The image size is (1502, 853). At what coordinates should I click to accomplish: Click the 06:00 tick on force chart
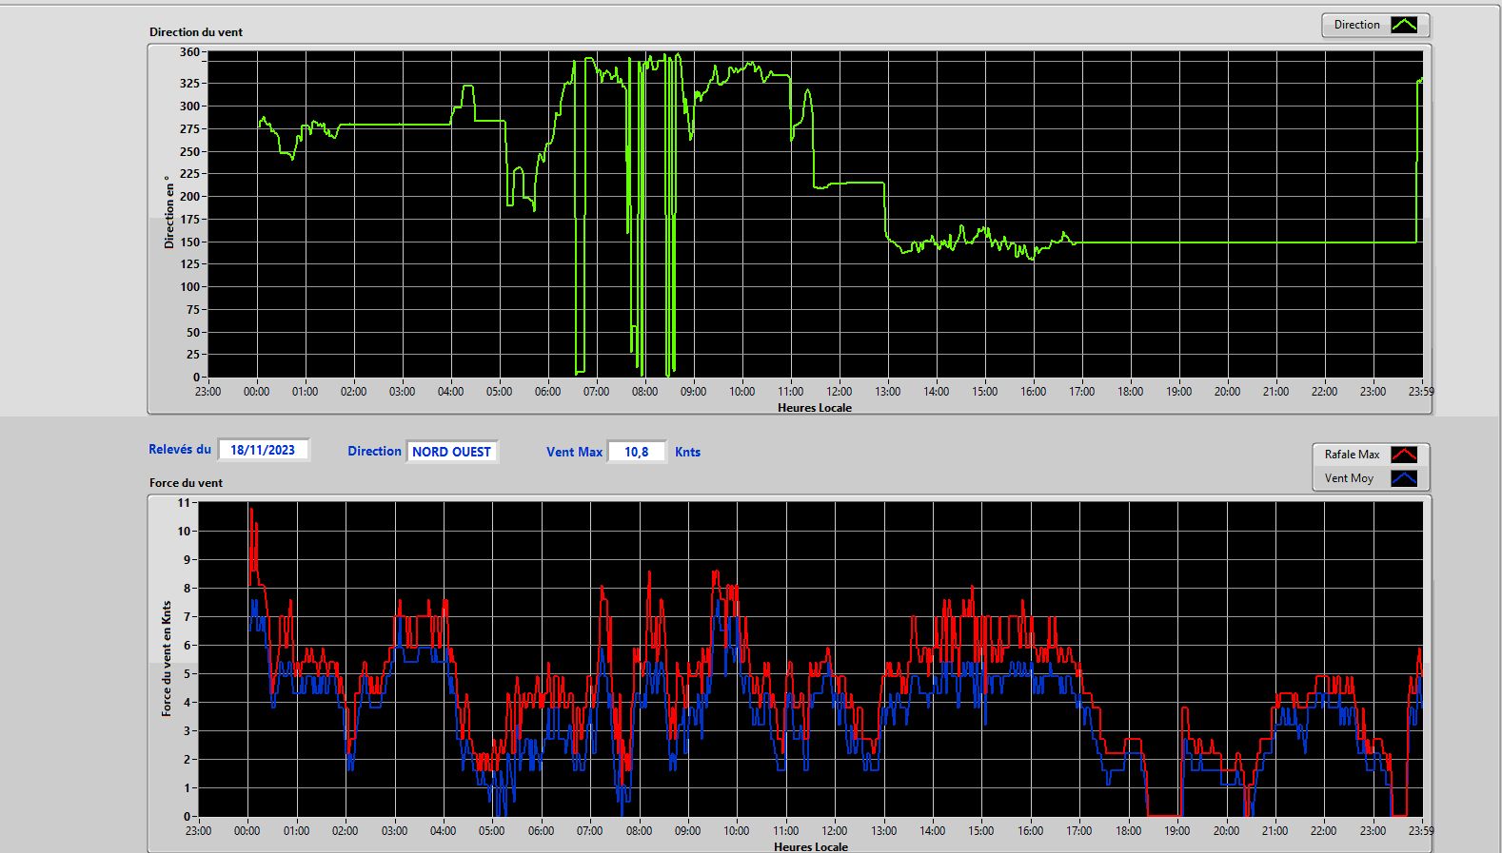[x=541, y=830]
